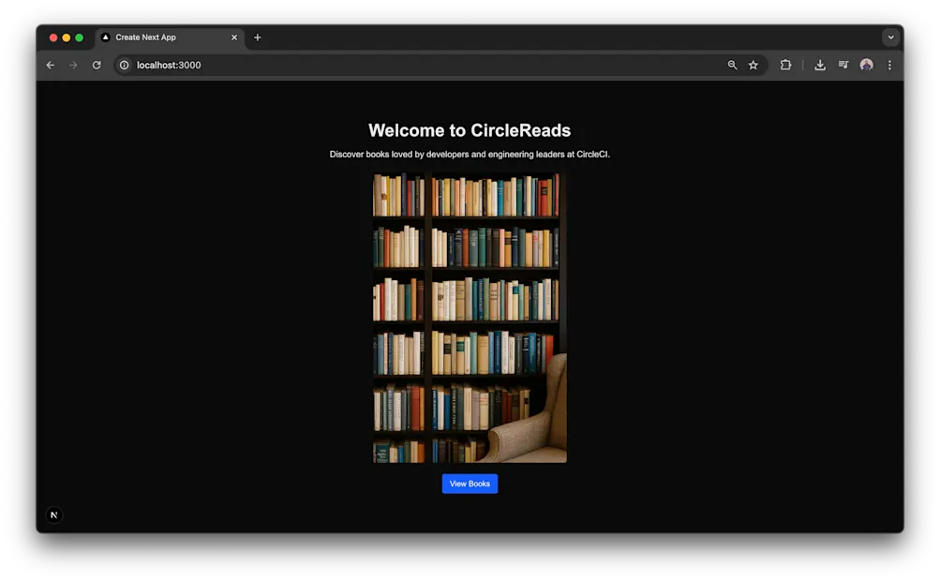The width and height of the screenshot is (940, 581).
Task: Open the Next.js dev tools badge
Action: (x=54, y=514)
